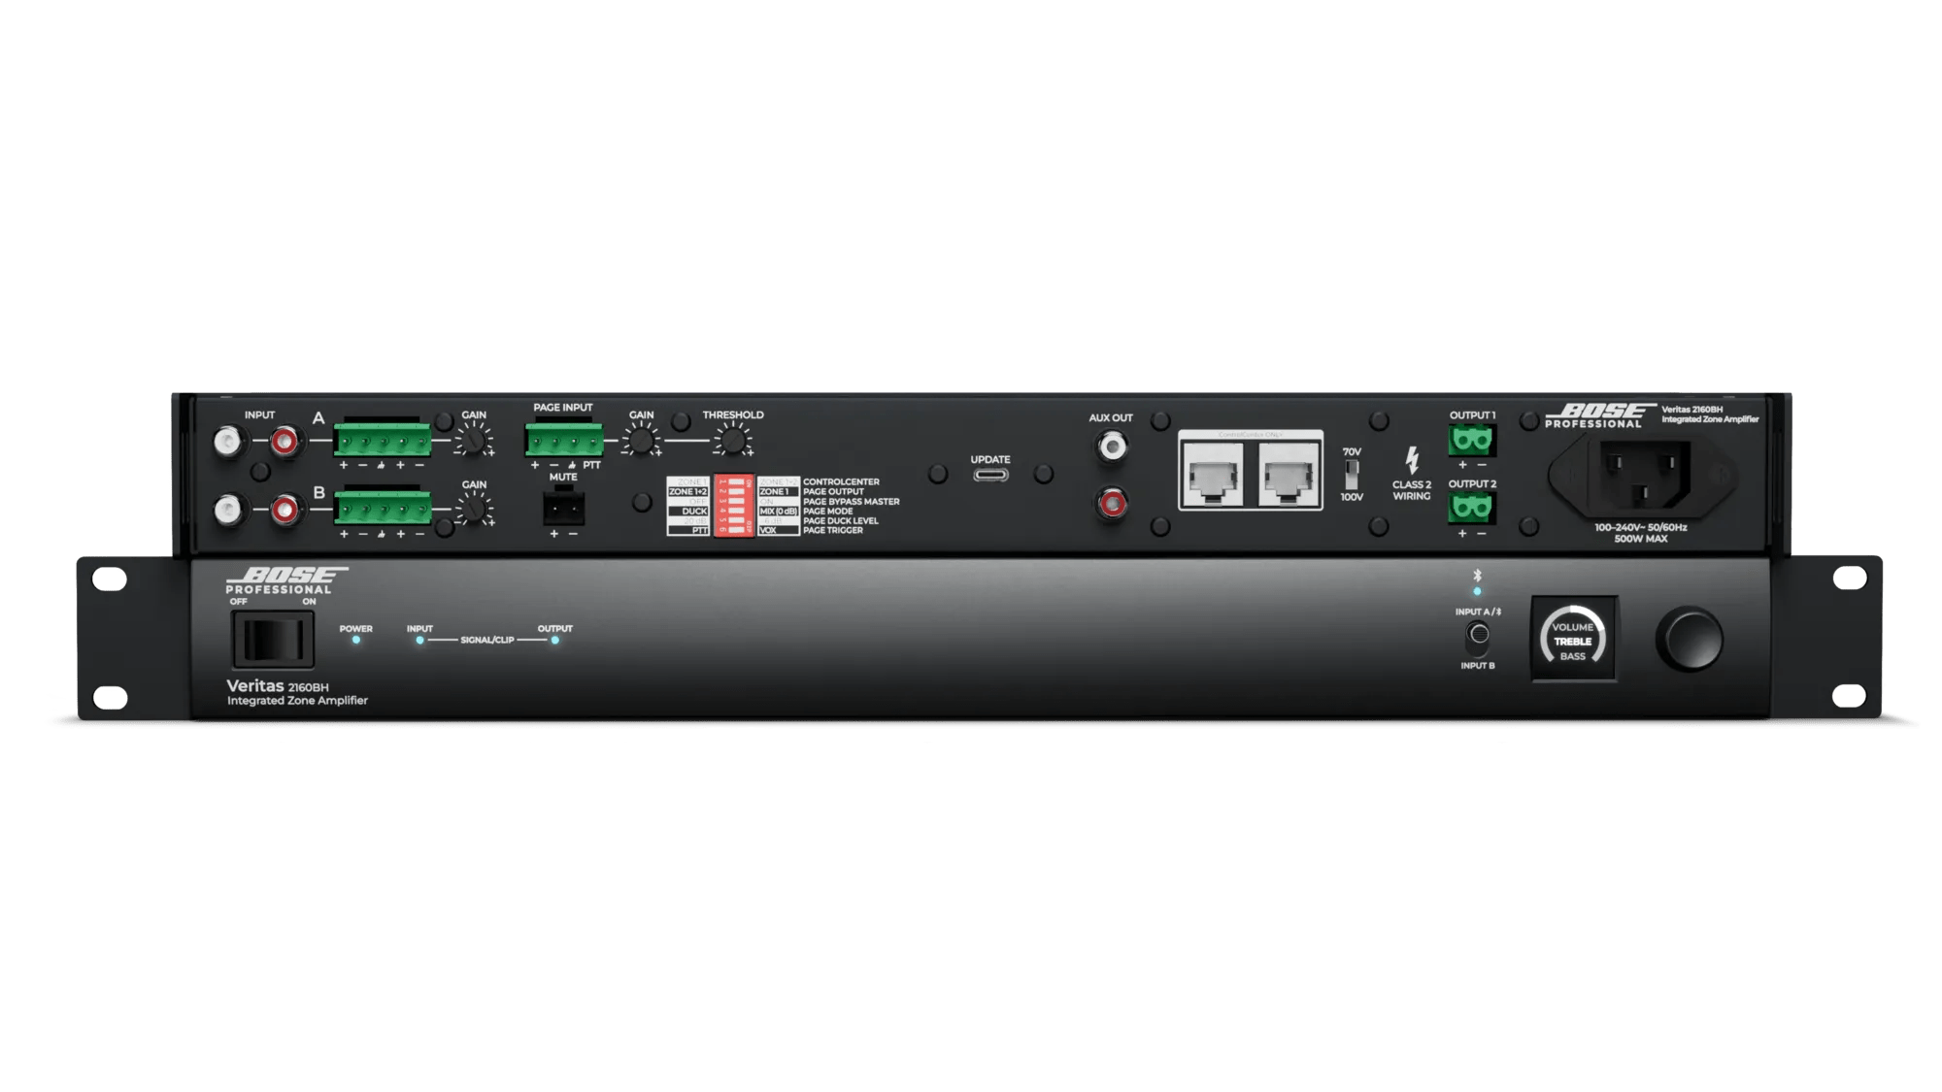Click the AC power inlet socket
Screen dimensions: 1942x1092
click(x=1644, y=475)
